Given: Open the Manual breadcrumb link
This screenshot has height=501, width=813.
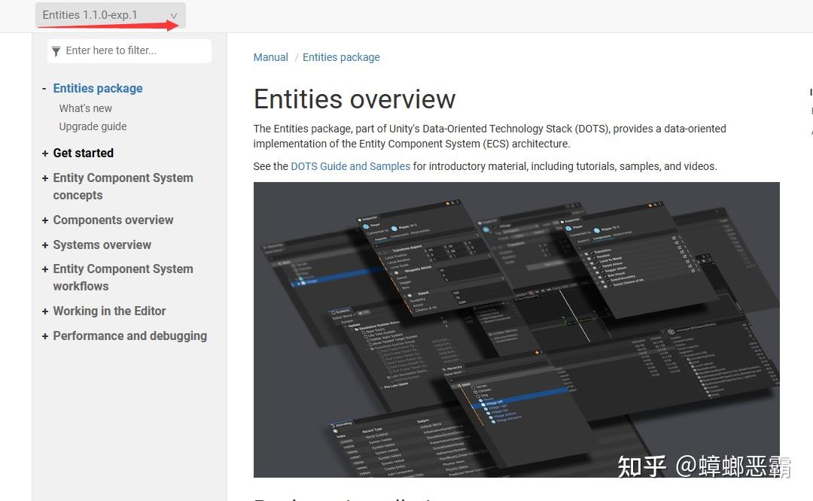Looking at the screenshot, I should coord(270,56).
